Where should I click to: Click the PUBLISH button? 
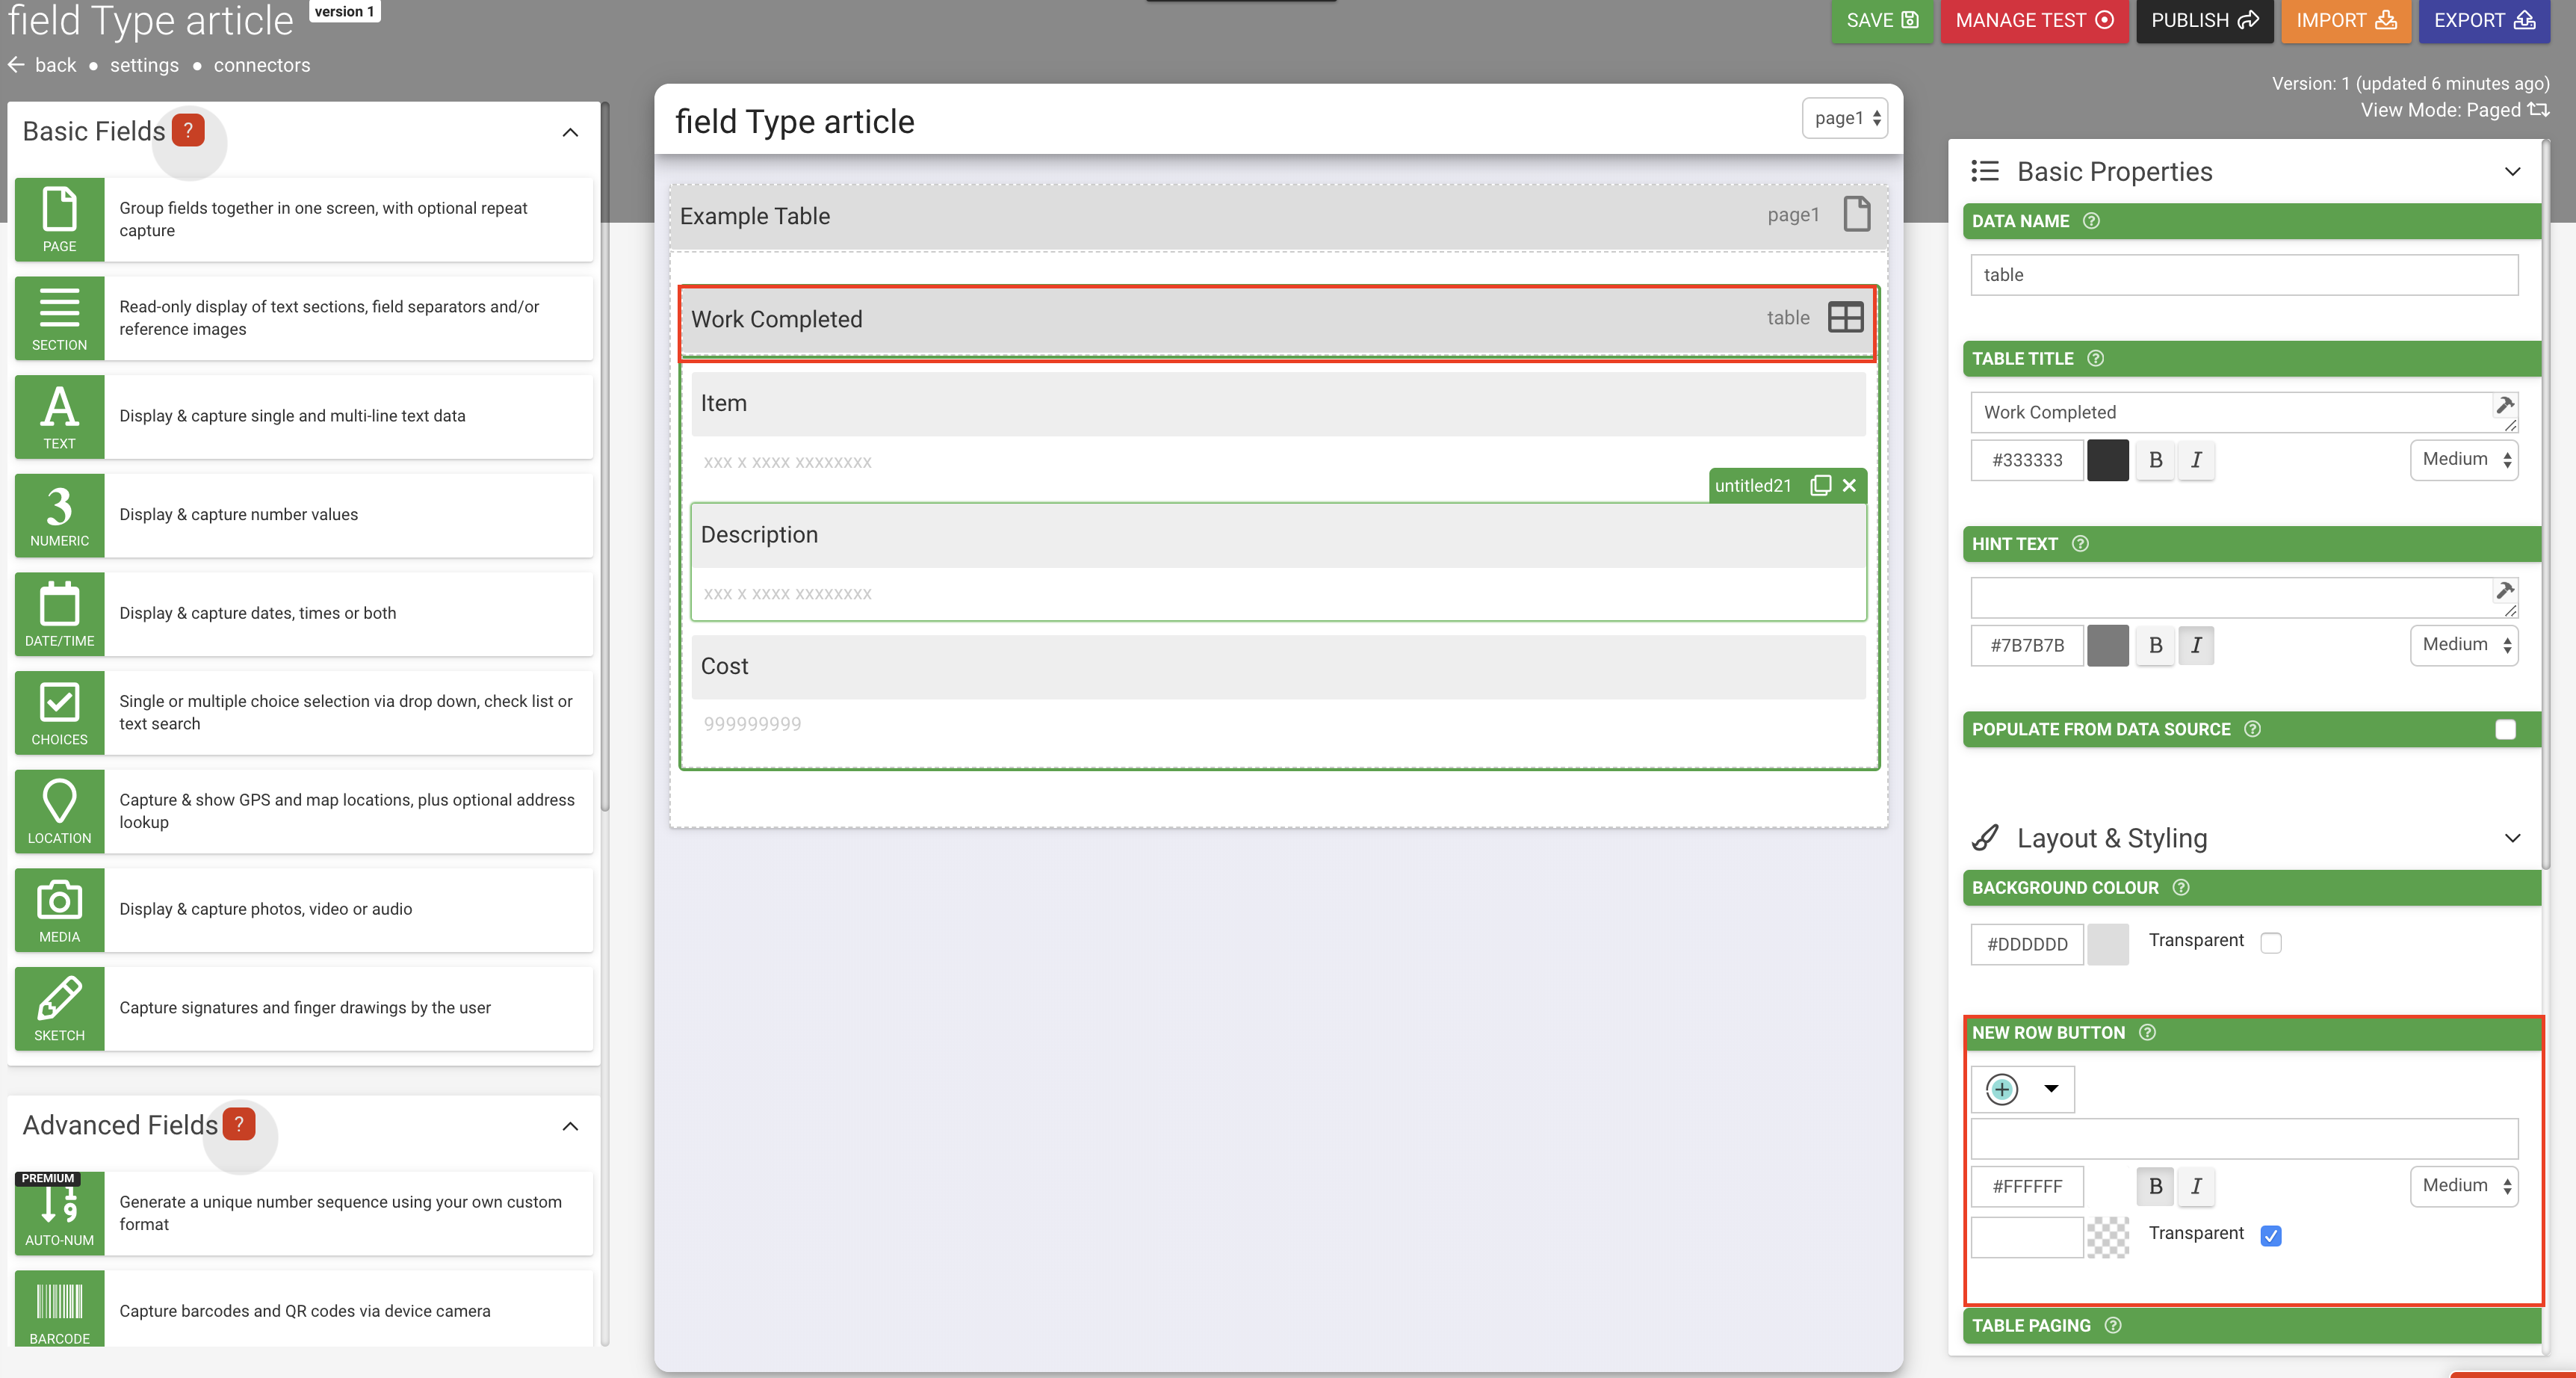[2203, 21]
